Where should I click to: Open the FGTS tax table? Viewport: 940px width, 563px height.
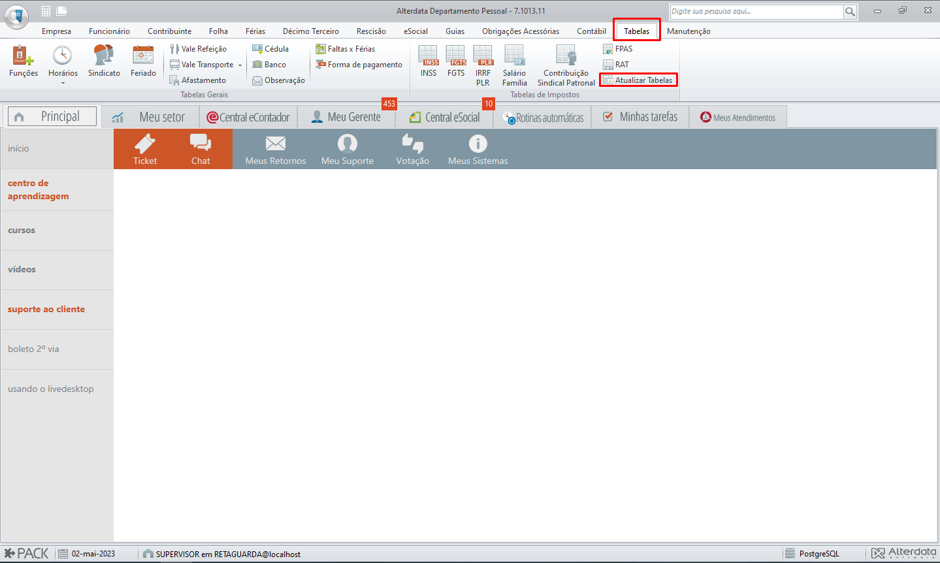[456, 61]
